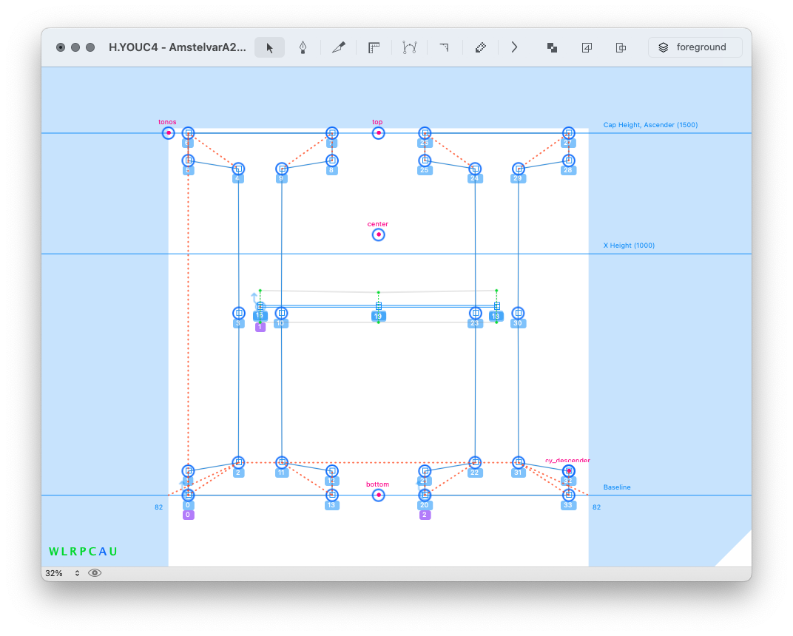Image resolution: width=793 pixels, height=636 pixels.
Task: Click the 'tonos' anchor point
Action: (x=169, y=133)
